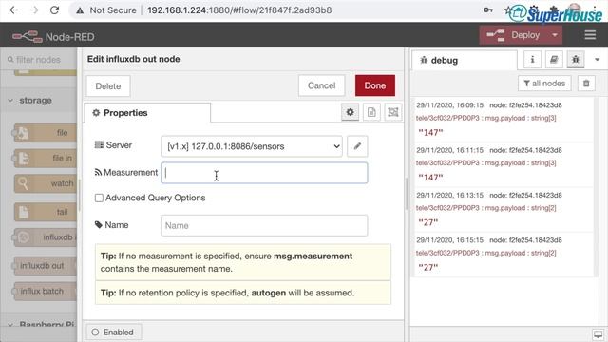Screen dimensions: 608x342
Task: Open debug in new window icon
Action: 598,334
